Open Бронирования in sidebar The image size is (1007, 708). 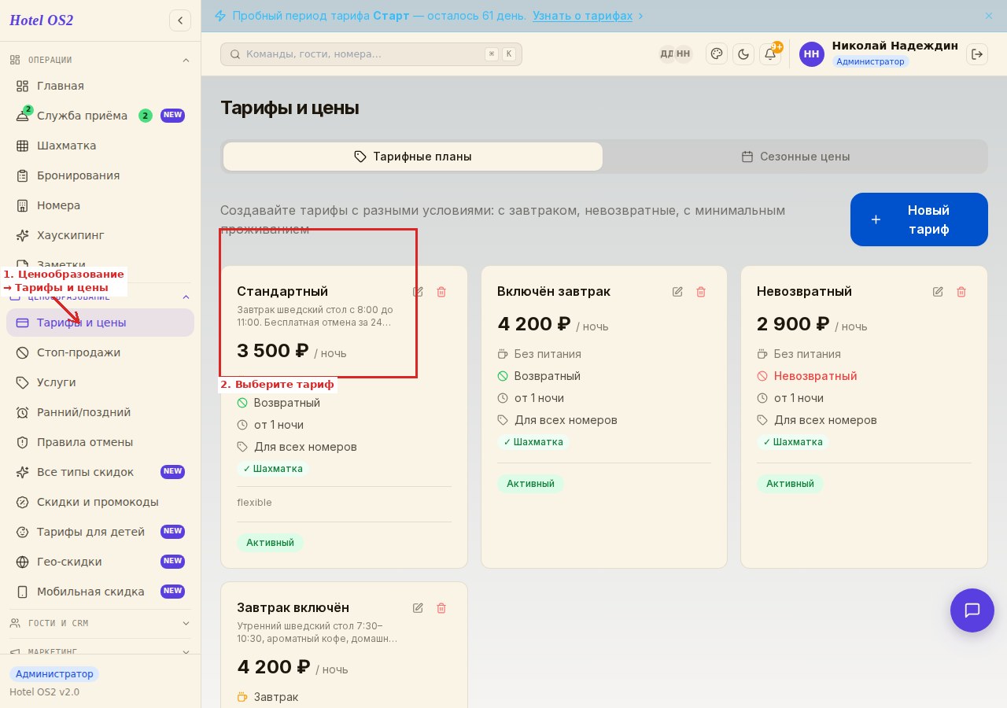(x=100, y=175)
